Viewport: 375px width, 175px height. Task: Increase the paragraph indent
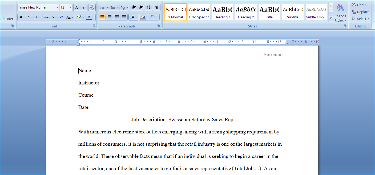pos(141,7)
